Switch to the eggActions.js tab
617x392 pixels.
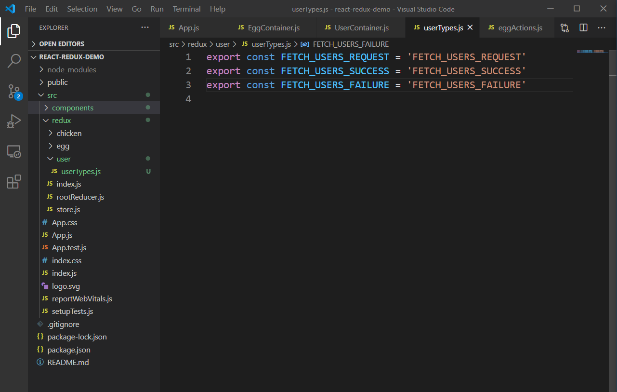(517, 28)
